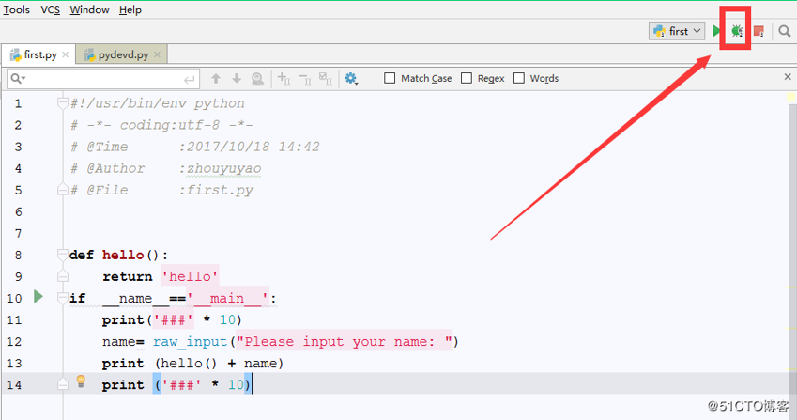Viewport: 797px width, 420px height.
Task: Open the 'first' run configuration dropdown
Action: (677, 31)
